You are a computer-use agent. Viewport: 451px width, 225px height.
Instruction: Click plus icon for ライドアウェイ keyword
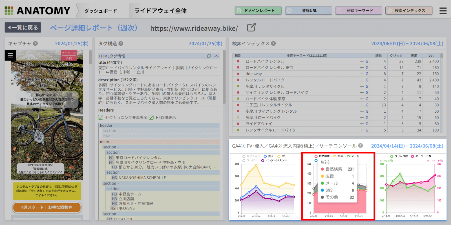[362, 124]
